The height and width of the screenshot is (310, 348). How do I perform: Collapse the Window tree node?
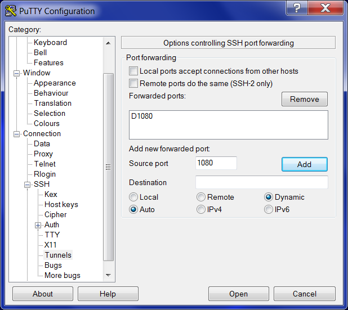tap(16, 73)
